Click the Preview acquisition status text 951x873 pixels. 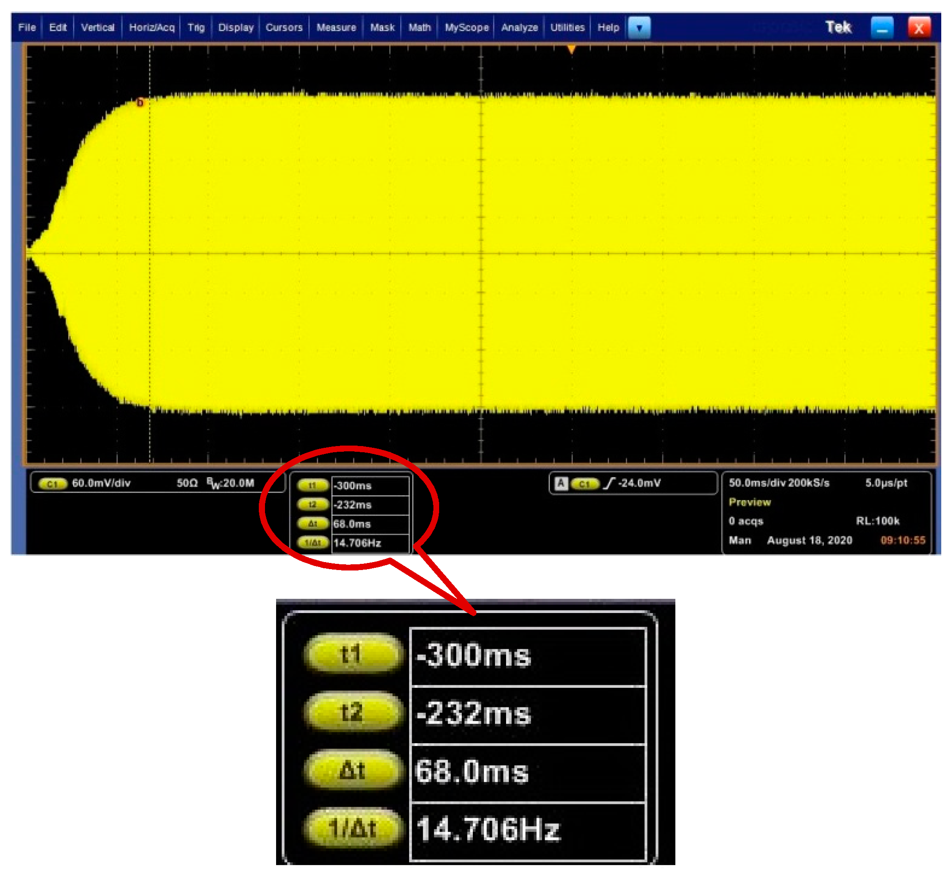[750, 502]
